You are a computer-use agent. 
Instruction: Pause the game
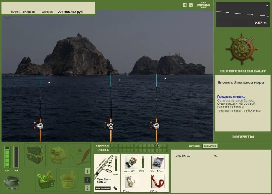tap(185, 5)
